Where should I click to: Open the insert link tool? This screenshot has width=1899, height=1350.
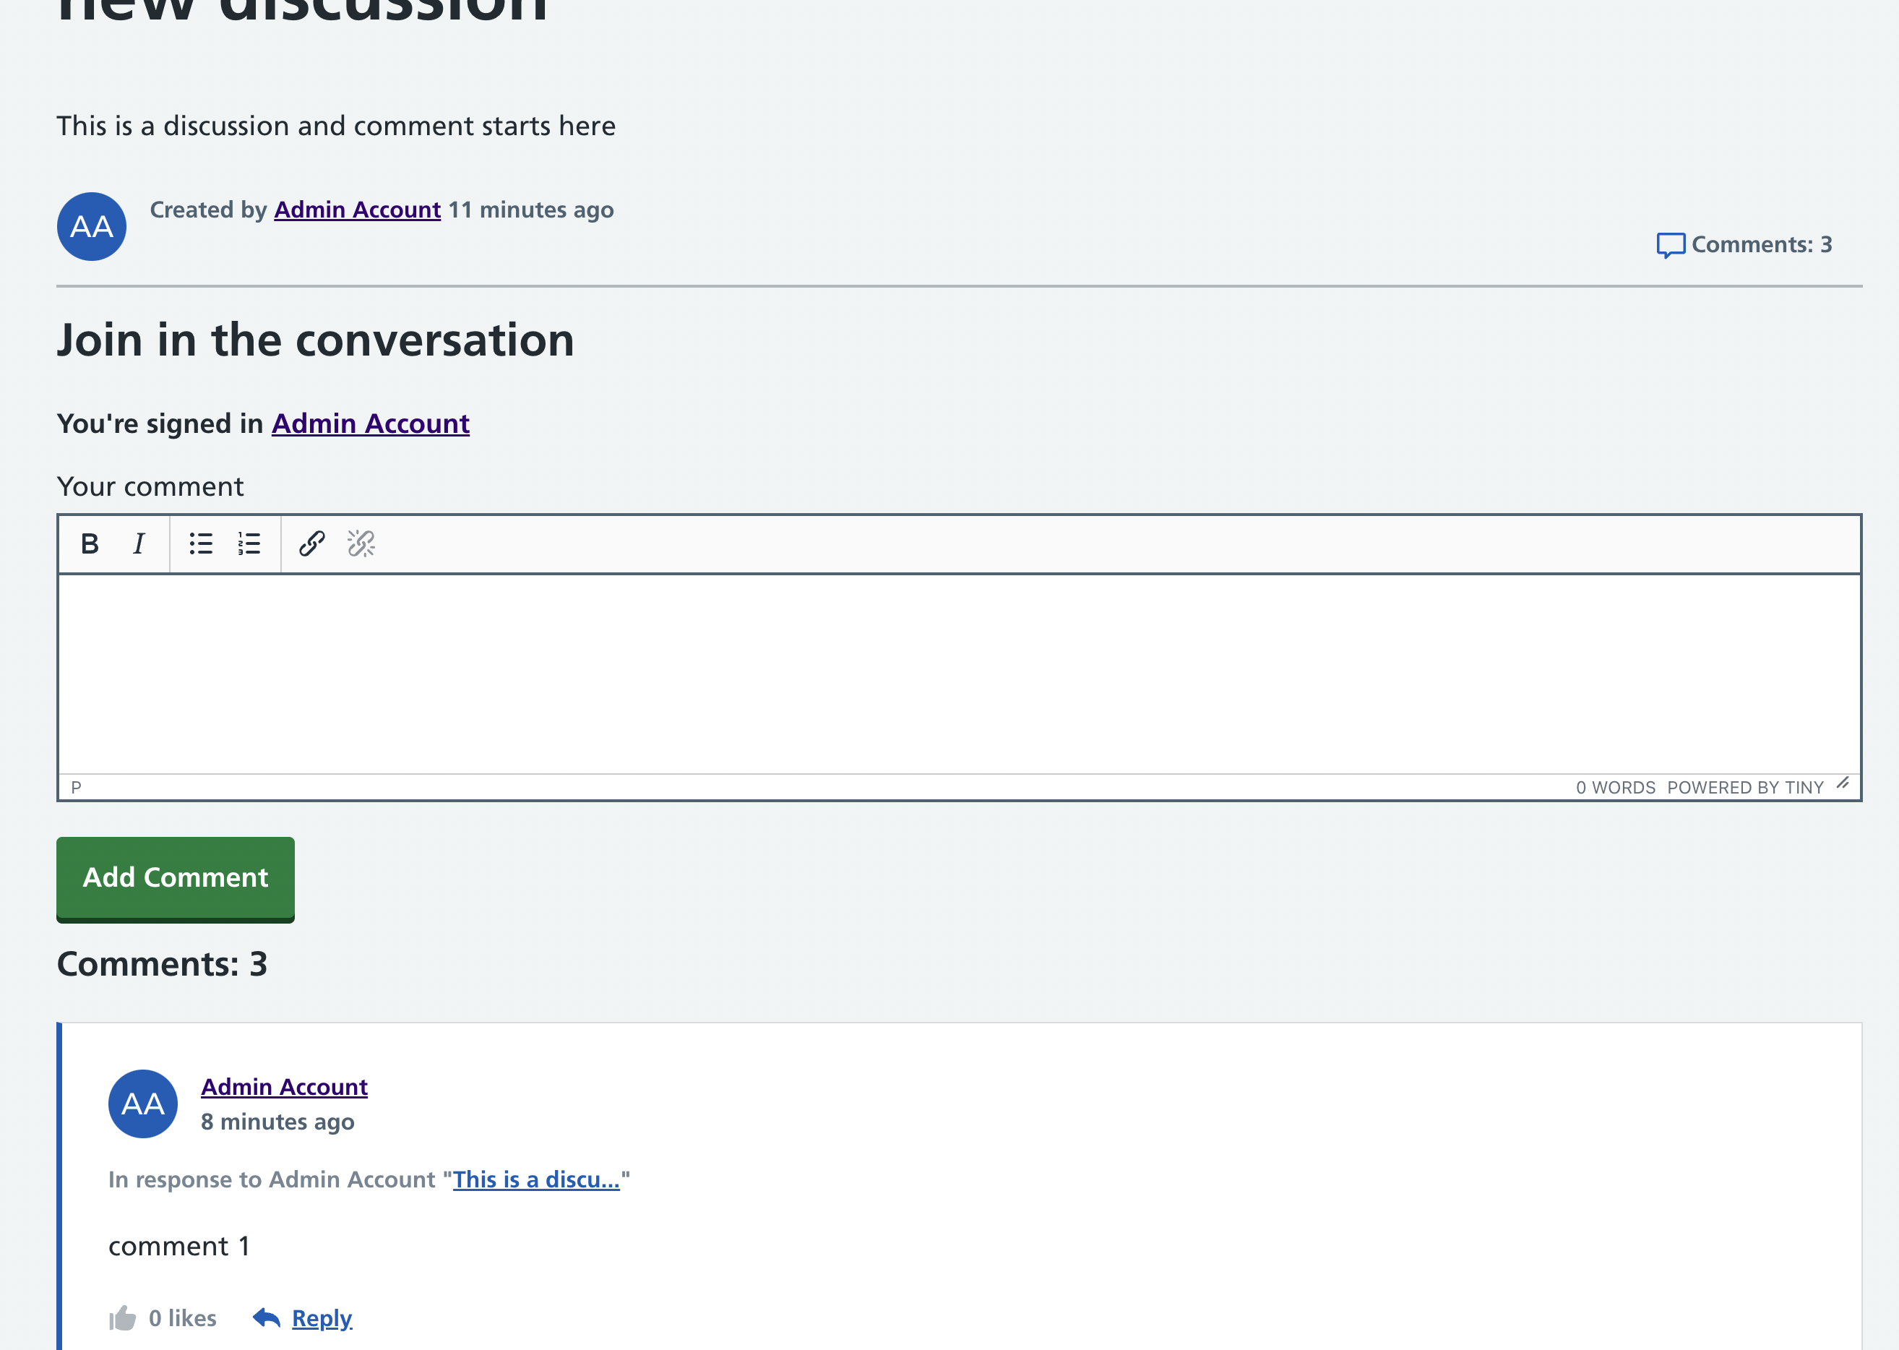[311, 543]
